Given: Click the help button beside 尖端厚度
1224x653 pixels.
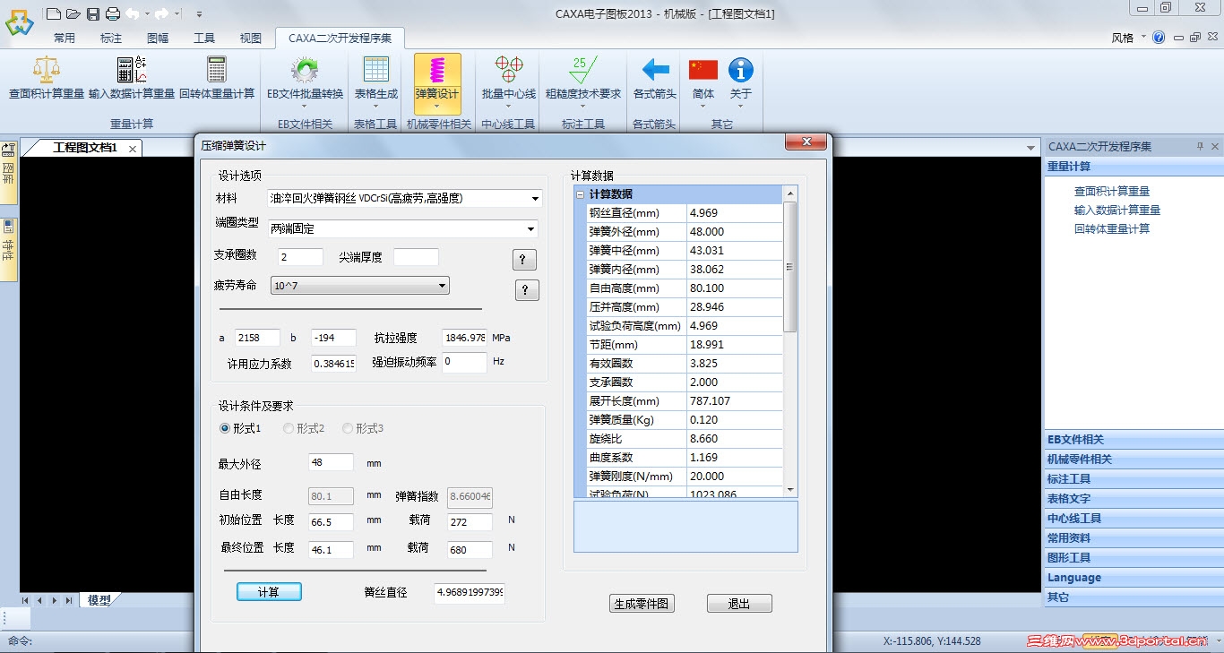Looking at the screenshot, I should pos(524,260).
